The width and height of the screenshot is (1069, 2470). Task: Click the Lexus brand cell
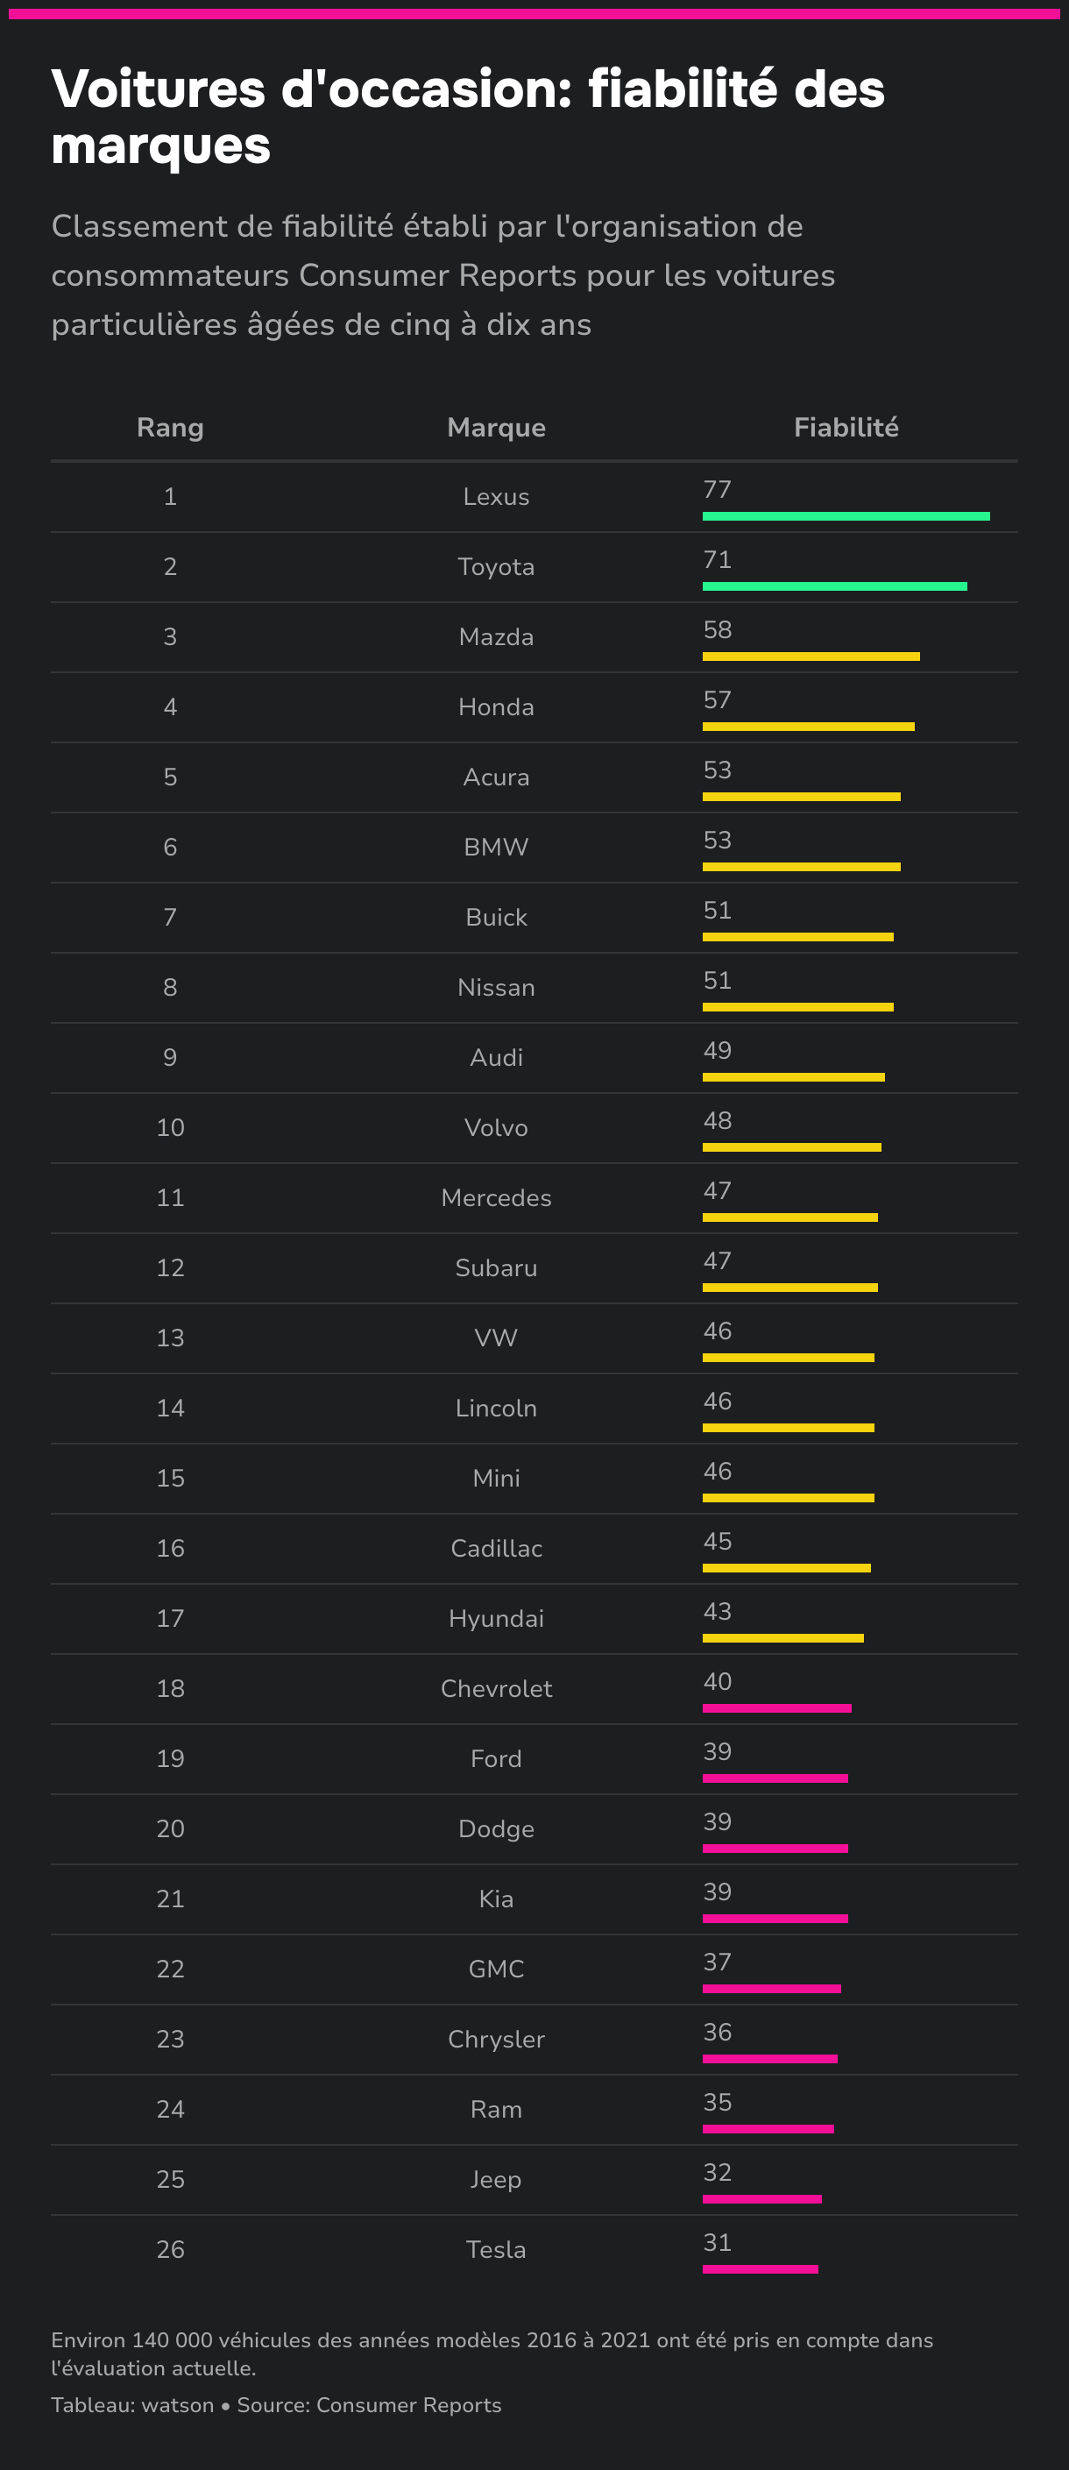tap(496, 497)
